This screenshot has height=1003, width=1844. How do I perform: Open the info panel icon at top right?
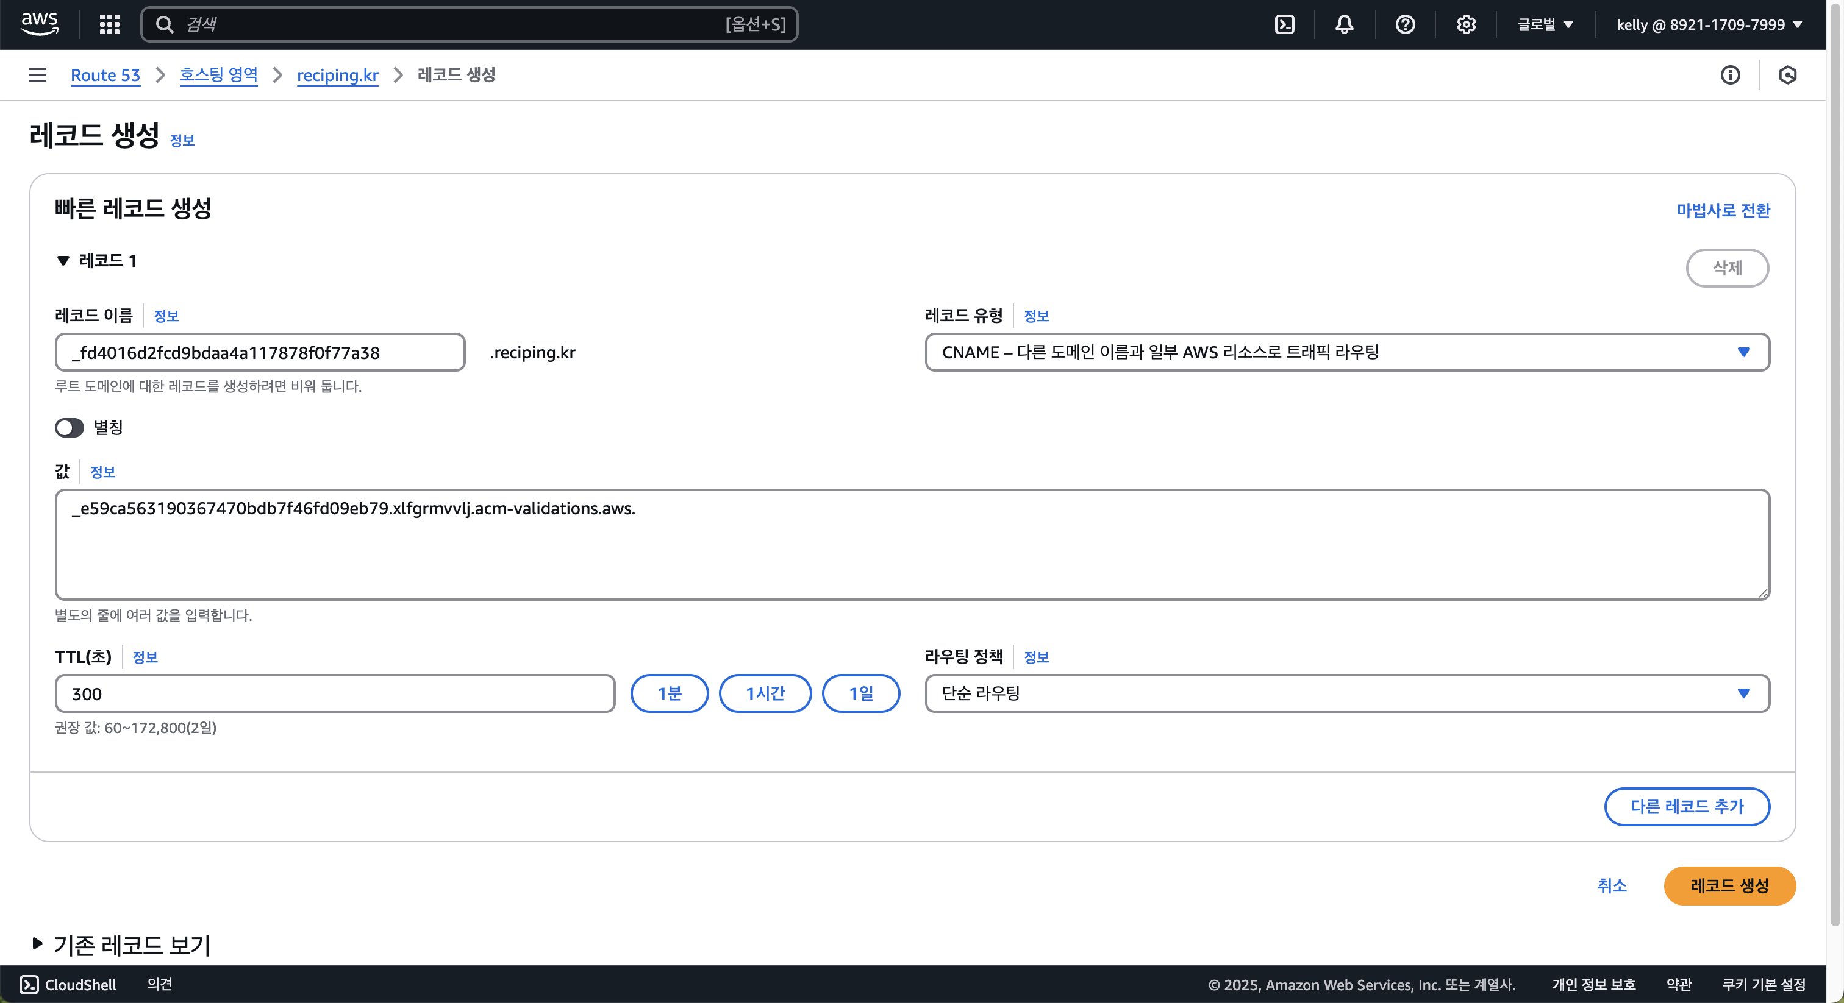click(1729, 75)
